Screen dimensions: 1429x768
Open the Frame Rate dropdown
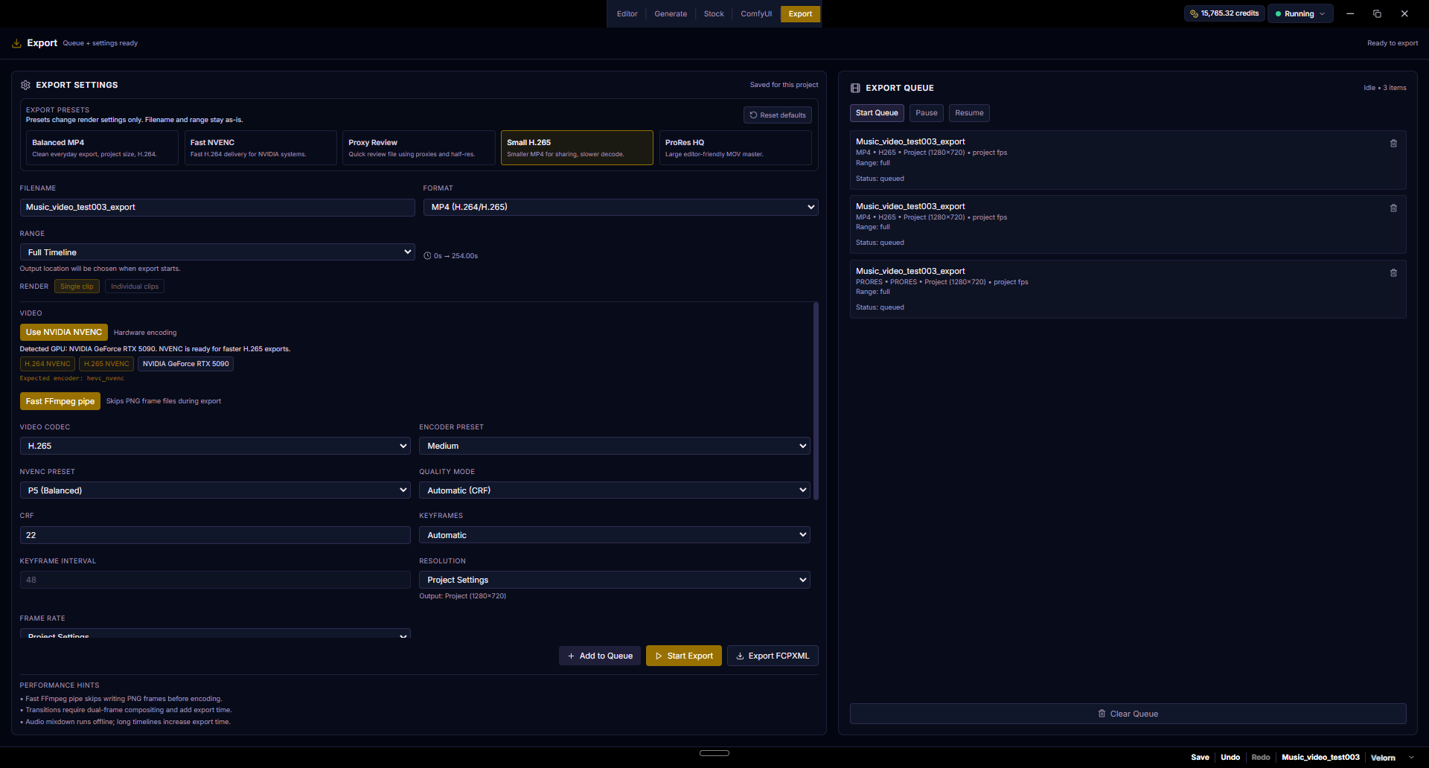(215, 633)
